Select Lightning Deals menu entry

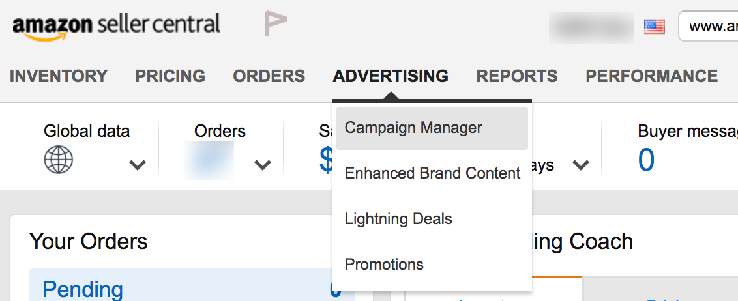pos(432,219)
